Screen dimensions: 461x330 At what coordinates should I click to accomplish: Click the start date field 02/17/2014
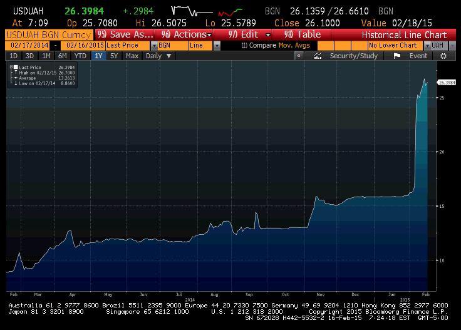tap(28, 46)
